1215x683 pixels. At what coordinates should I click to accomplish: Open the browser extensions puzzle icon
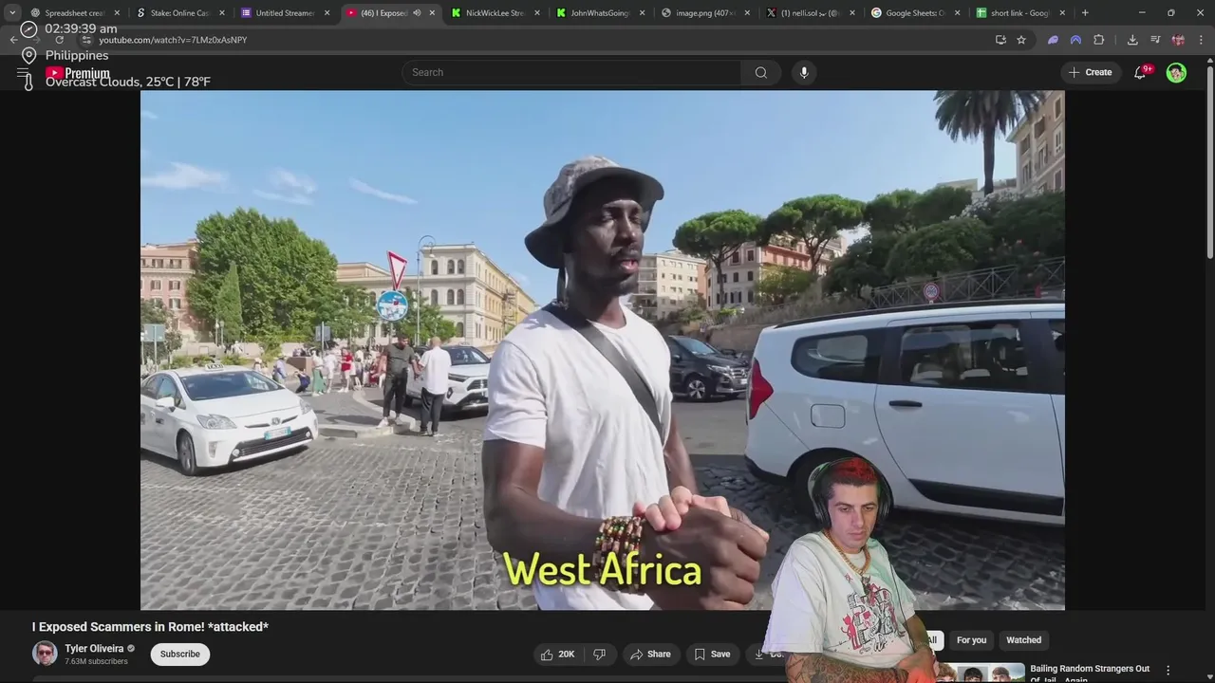click(x=1099, y=40)
